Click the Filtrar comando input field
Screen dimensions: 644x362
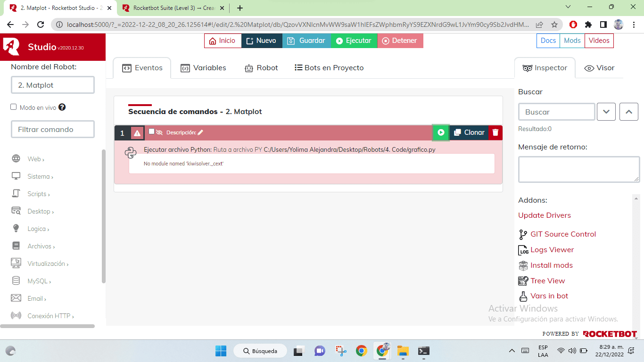(53, 129)
